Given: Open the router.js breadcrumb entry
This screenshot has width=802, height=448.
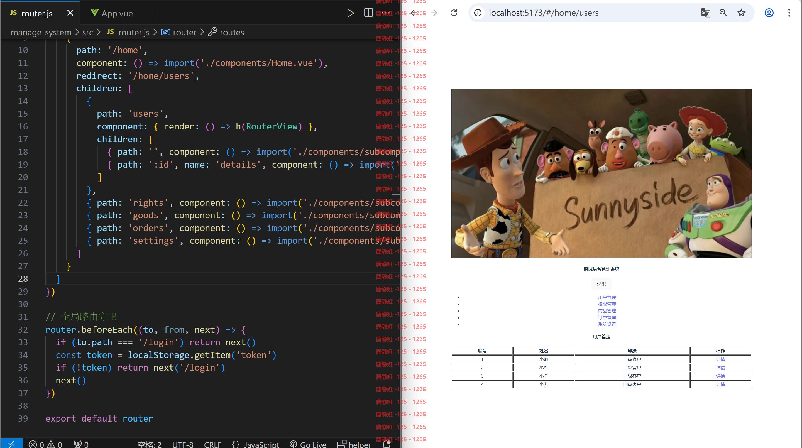Looking at the screenshot, I should (x=128, y=32).
